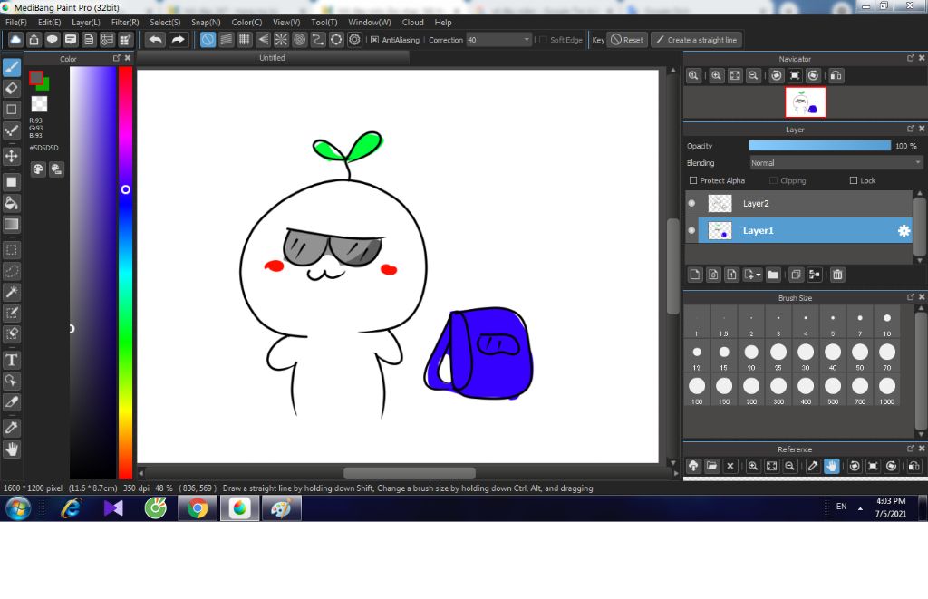Open the Filter menu
Screen dimensions: 928x599
click(125, 22)
